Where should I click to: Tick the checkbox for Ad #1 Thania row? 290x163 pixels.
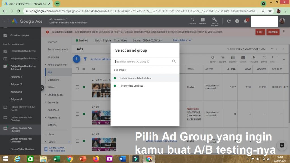pos(77,87)
